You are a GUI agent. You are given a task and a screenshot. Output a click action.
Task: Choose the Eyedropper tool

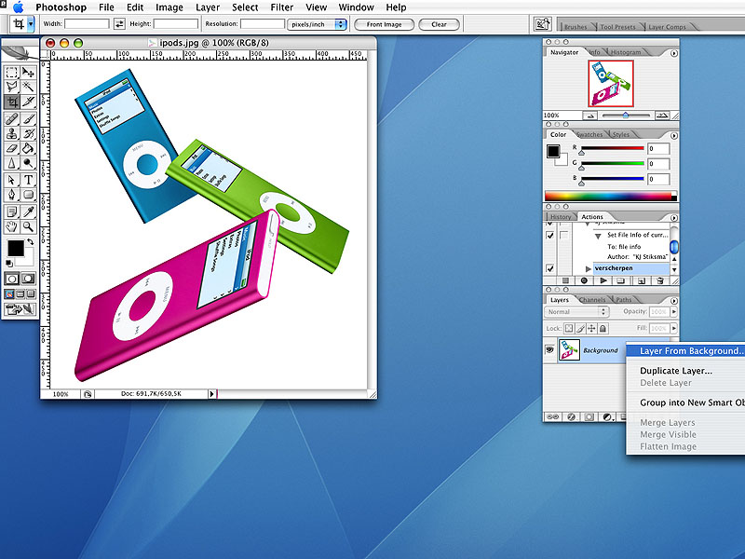point(29,211)
